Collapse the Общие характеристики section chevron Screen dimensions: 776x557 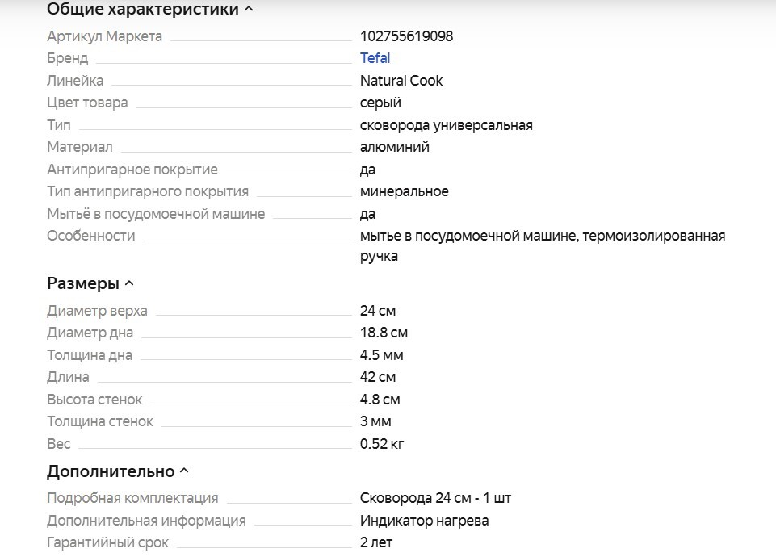point(249,10)
